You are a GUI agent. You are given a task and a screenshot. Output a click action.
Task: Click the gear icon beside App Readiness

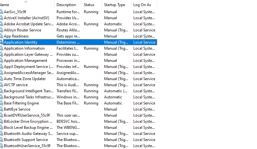1,36
